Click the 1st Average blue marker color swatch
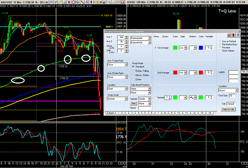Image resolution: width=248 pixels, height=168 pixels. click(201, 48)
